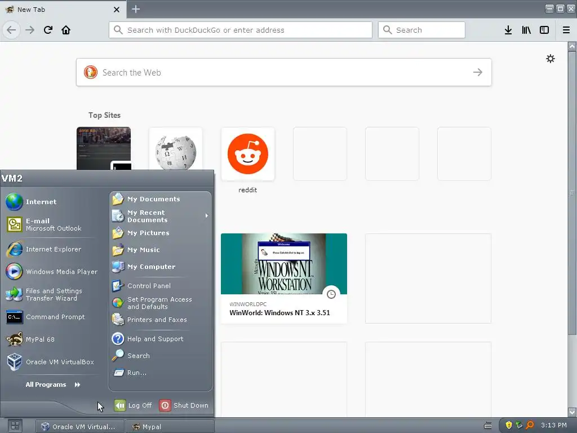Open the WinWorld Windows NT 3.x highlight
Screen dimensions: 577x433
click(x=284, y=279)
